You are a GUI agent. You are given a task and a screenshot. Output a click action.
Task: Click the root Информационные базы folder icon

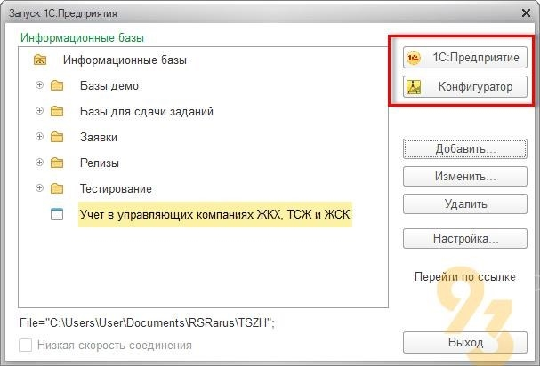pos(40,60)
